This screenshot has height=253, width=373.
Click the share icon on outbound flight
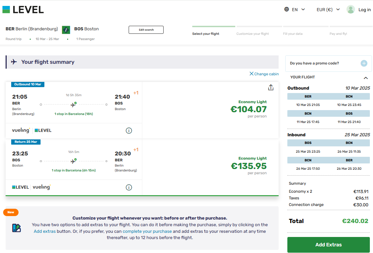coord(271,87)
